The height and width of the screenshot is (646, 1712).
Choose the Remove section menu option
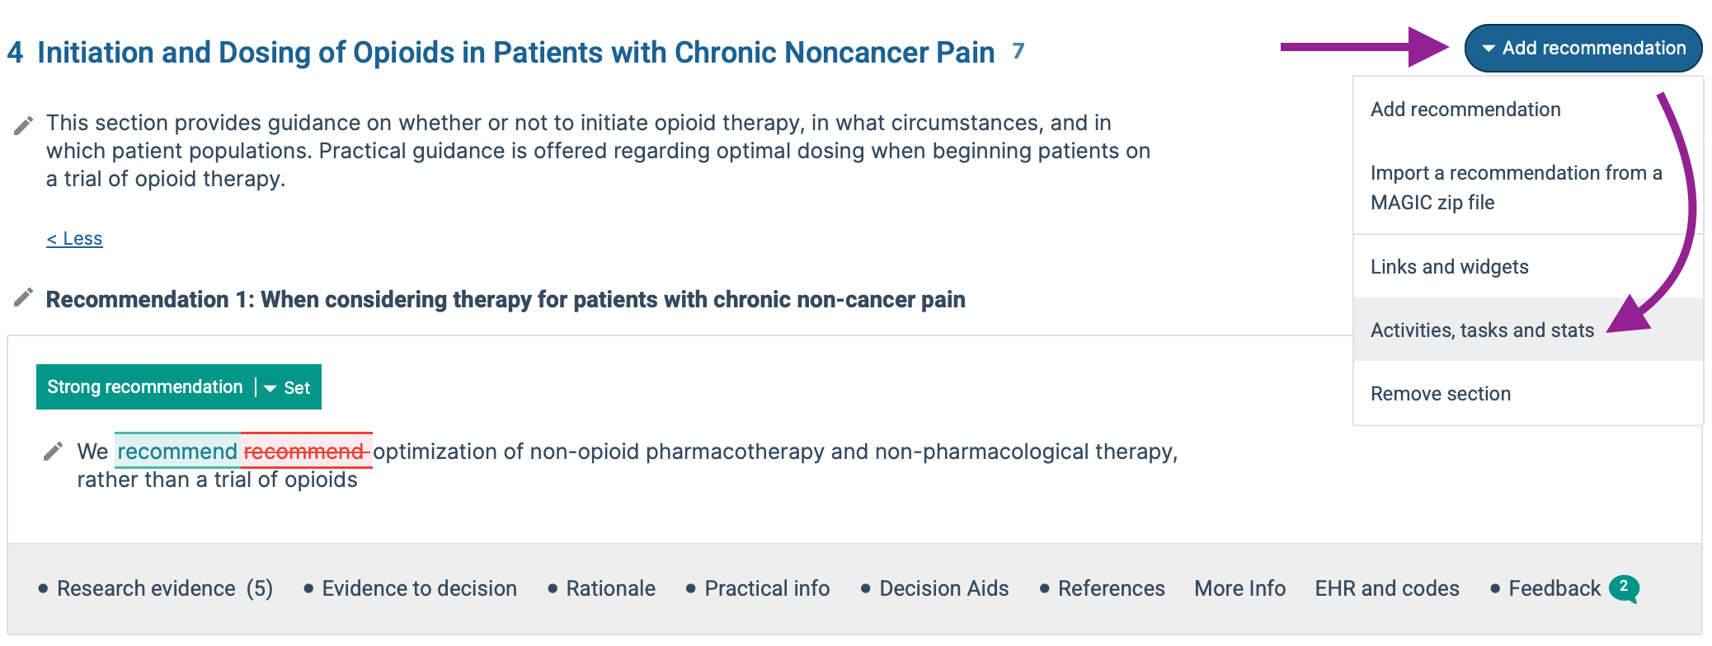pyautogui.click(x=1440, y=394)
